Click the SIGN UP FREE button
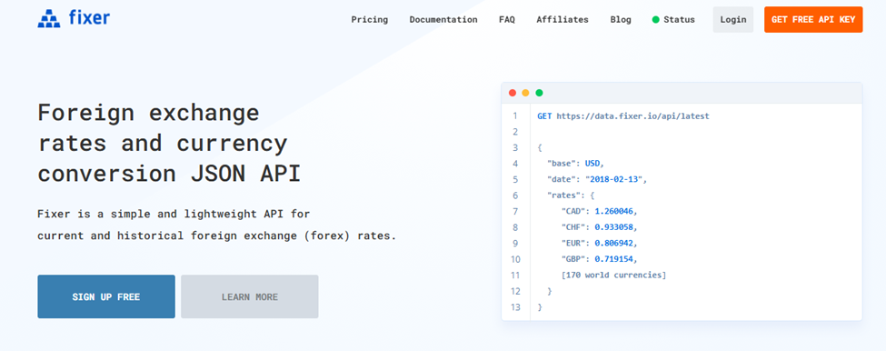 [x=106, y=296]
